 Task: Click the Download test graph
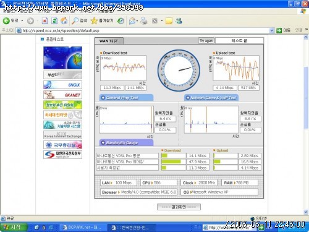coord(123,68)
